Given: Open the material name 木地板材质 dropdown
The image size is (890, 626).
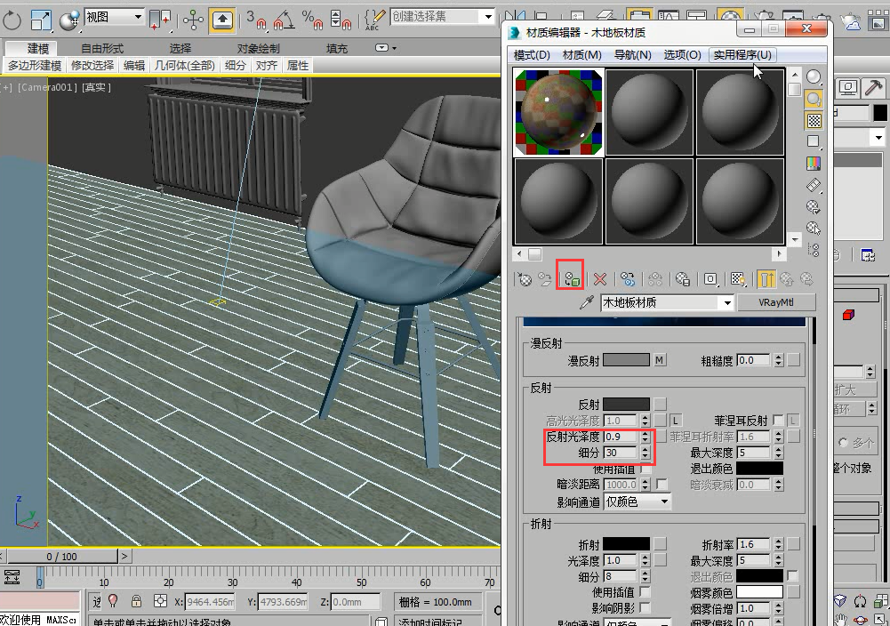Looking at the screenshot, I should click(x=727, y=303).
